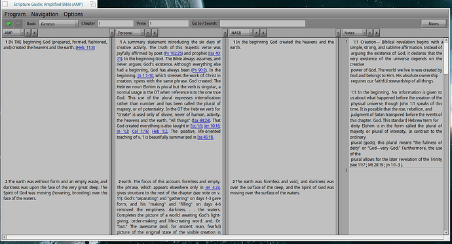Image resolution: width=452 pixels, height=244 pixels.
Task: Close the NASB pane with its x
Action: 263,33
